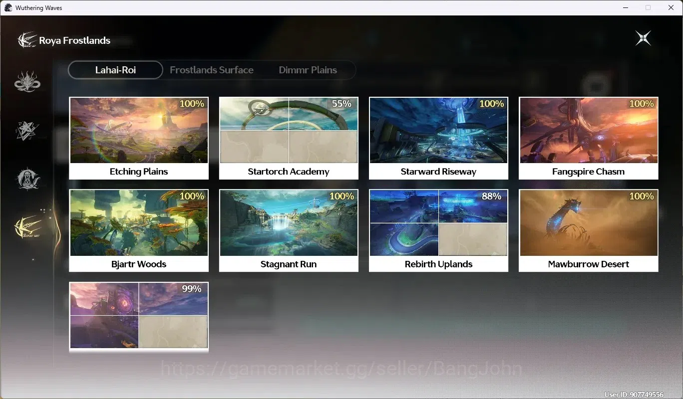Close the exploration panel with X icon
The width and height of the screenshot is (683, 399).
click(x=643, y=38)
